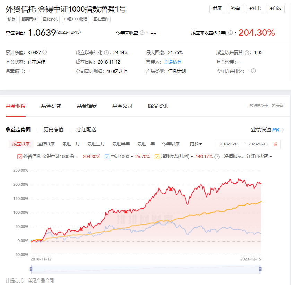Click the +对比 compare button
291x285 pixels.
[x=255, y=9]
